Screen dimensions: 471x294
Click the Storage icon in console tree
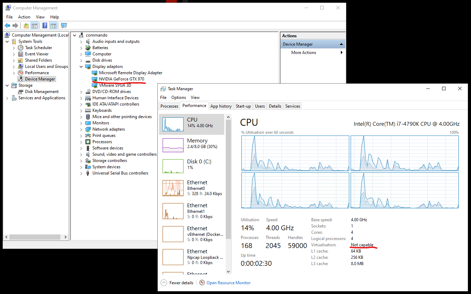pos(14,85)
